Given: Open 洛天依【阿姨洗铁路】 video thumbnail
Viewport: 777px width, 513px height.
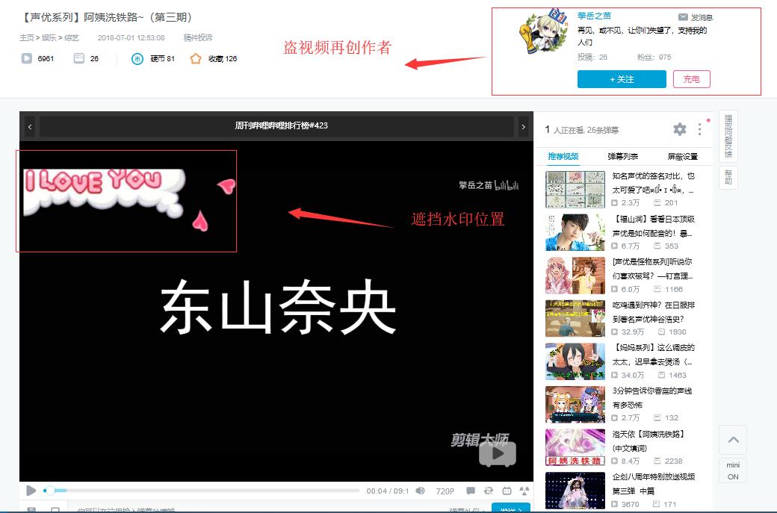Looking at the screenshot, I should (x=575, y=447).
